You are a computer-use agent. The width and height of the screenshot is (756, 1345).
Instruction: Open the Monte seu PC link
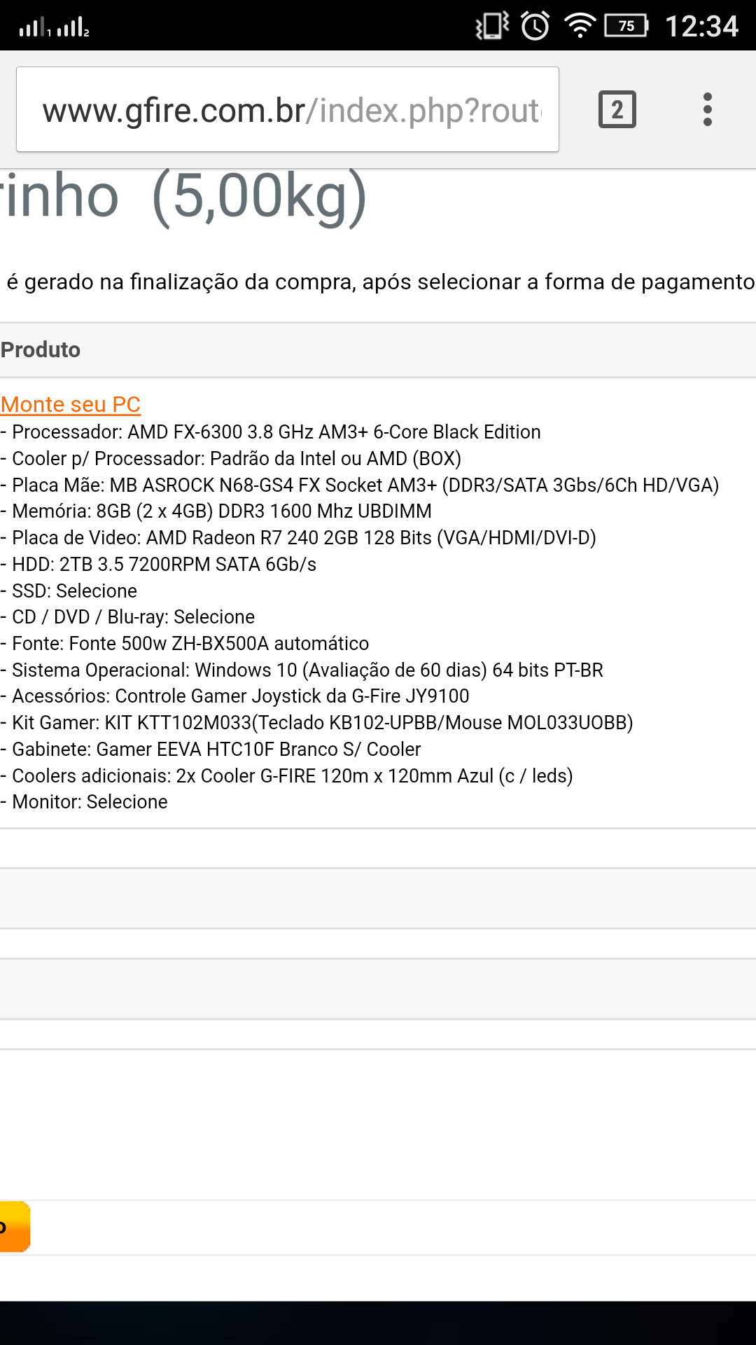[71, 404]
